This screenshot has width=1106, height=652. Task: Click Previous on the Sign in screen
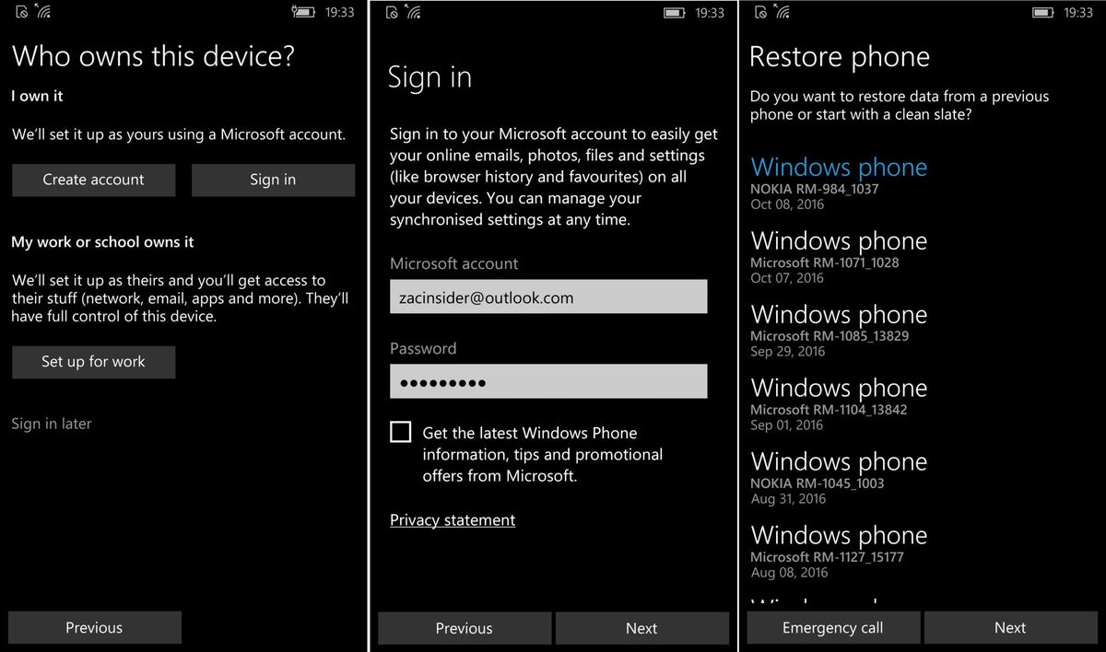tap(464, 628)
